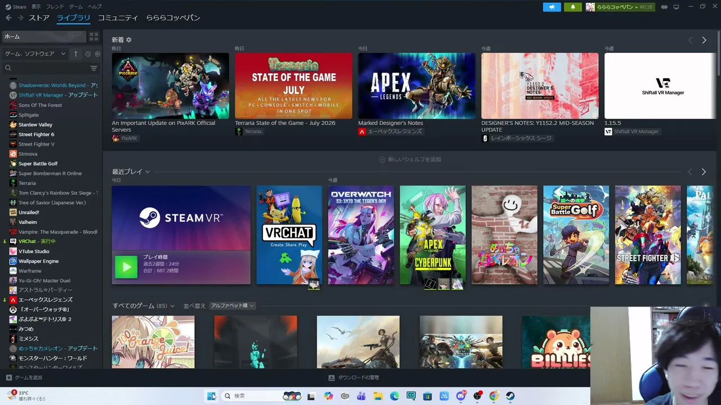Select Street Fighter 6 in the game list

[36, 134]
